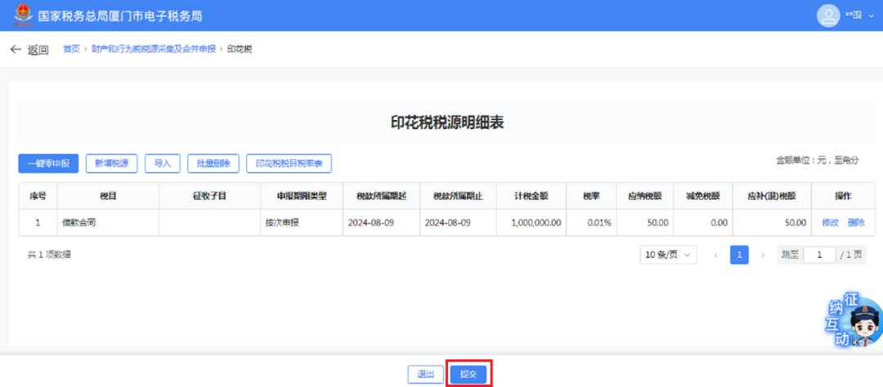Click the 提交 submit button
The height and width of the screenshot is (387, 883).
pos(468,374)
